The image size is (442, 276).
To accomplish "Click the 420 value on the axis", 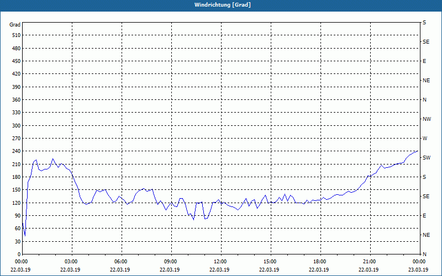I will pyautogui.click(x=17, y=74).
